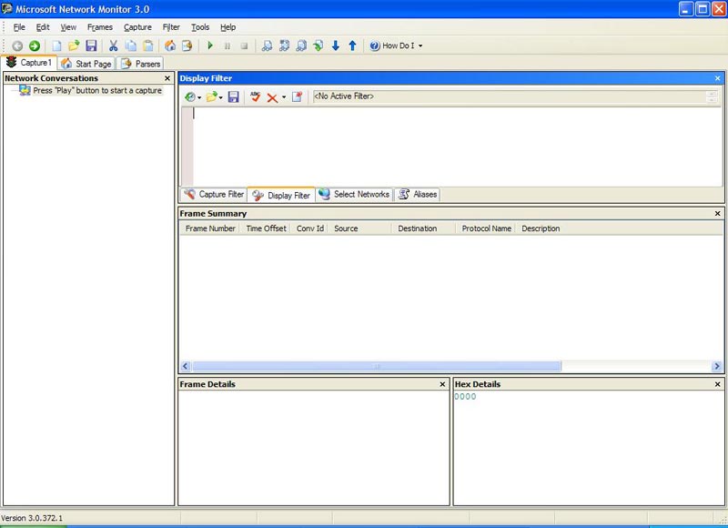
Task: Switch to the Capture Filter tab
Action: [x=214, y=194]
